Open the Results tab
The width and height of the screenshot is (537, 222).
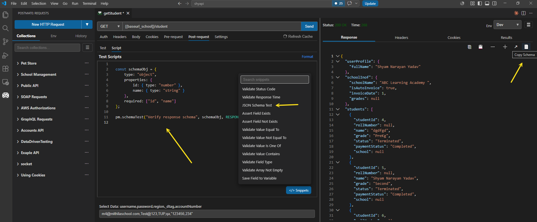(x=506, y=37)
